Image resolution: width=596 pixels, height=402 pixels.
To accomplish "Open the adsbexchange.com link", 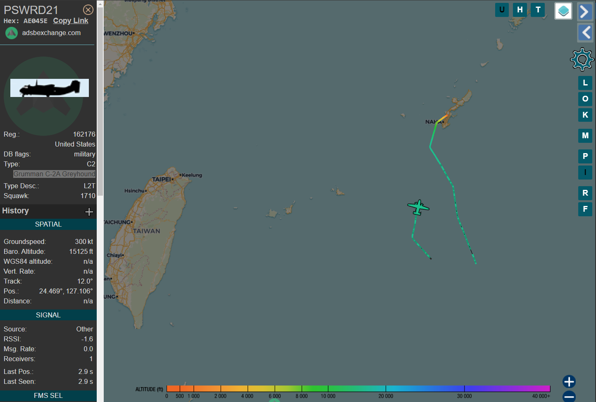I will [x=51, y=33].
